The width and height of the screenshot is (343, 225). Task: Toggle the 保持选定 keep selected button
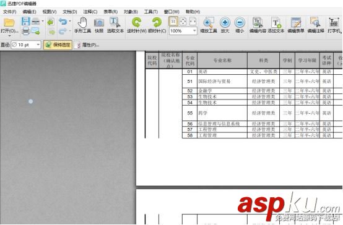[x=58, y=45]
